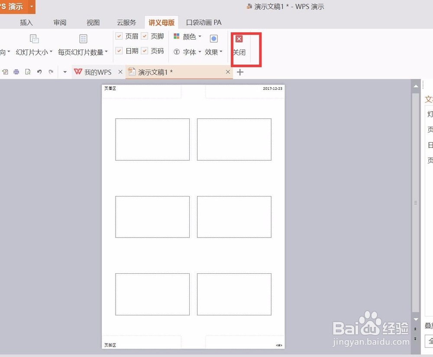This screenshot has width=433, height=357.
Task: Switch to the 视图 ribbon tab
Action: pos(93,23)
